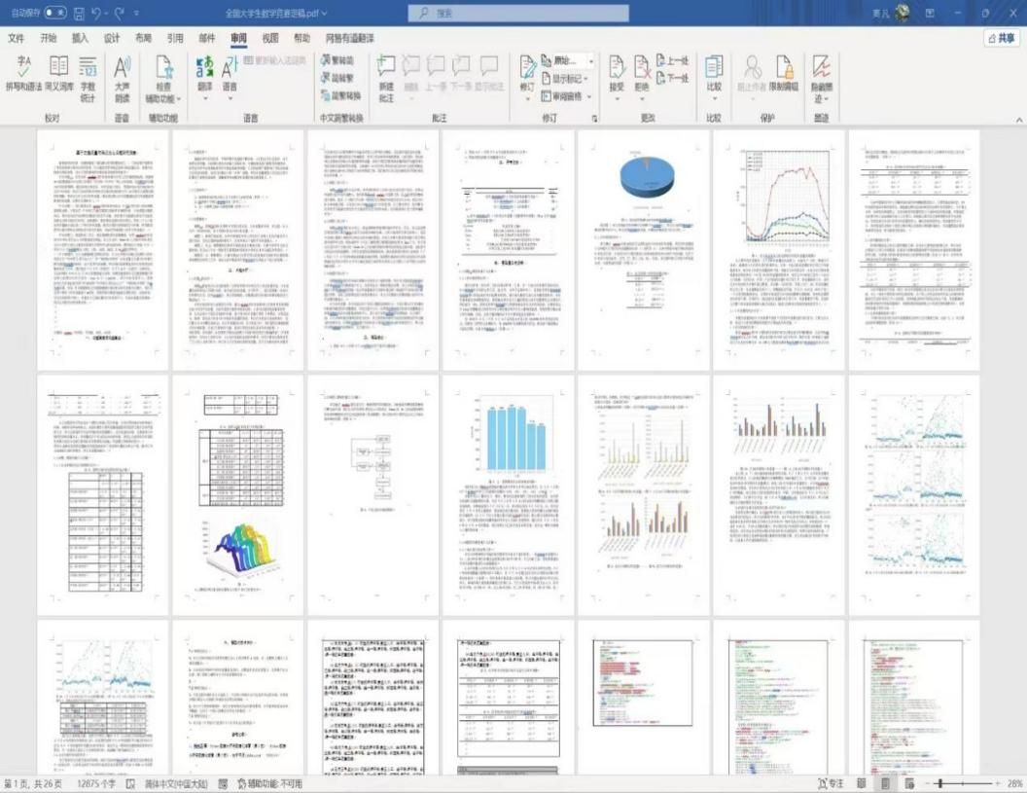Switch to read mode view icon
Viewport: 1027px width, 793px height.
point(862,783)
